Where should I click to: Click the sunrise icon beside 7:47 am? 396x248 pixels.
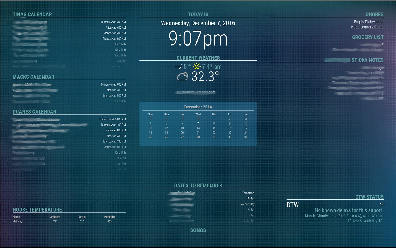click(196, 66)
